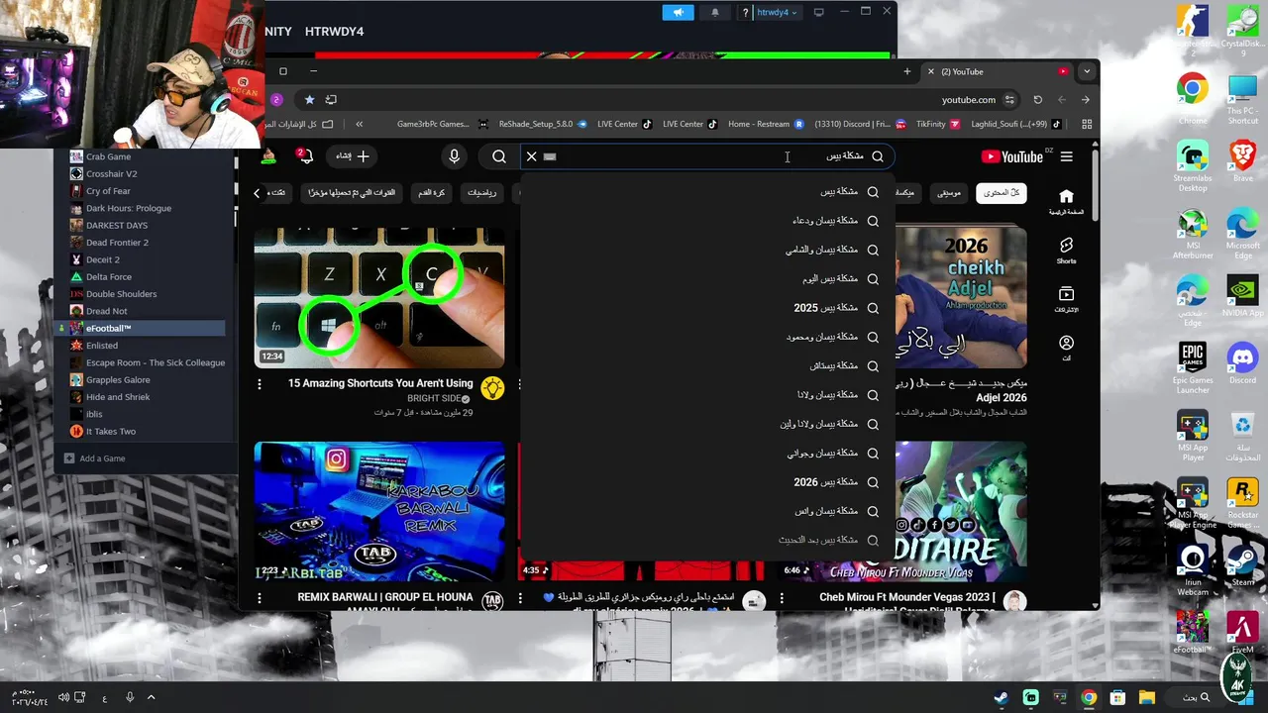Image resolution: width=1268 pixels, height=713 pixels.
Task: Click 'Add a Game' in Steam list
Action: click(95, 458)
